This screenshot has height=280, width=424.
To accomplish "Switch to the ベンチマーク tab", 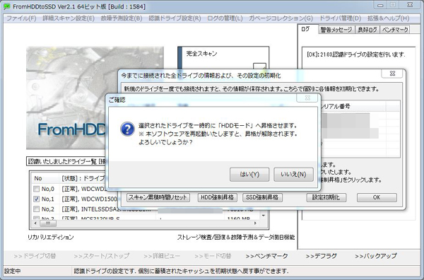I will [395, 30].
